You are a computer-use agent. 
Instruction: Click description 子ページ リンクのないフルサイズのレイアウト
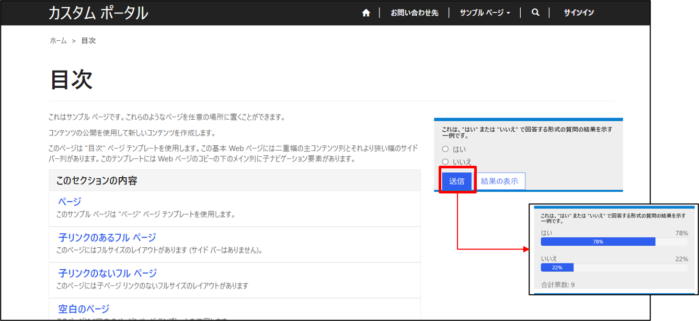(x=152, y=285)
